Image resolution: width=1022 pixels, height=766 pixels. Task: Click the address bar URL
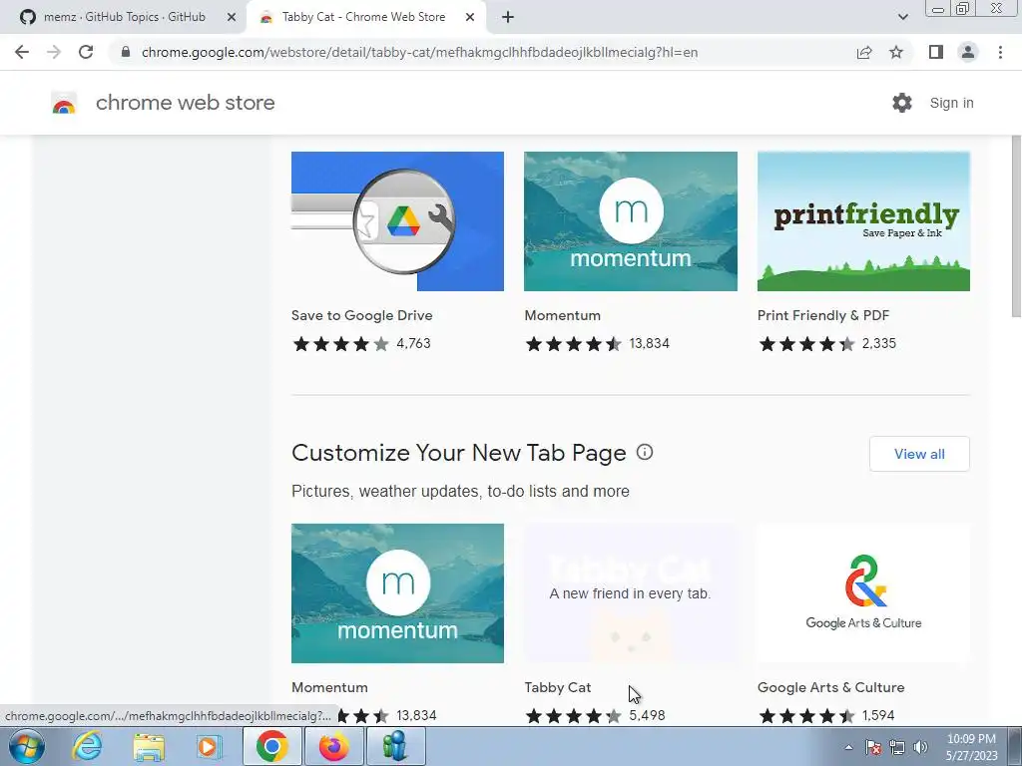419,52
